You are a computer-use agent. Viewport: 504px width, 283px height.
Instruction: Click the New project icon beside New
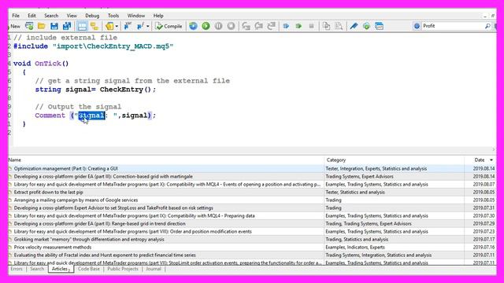(x=29, y=26)
